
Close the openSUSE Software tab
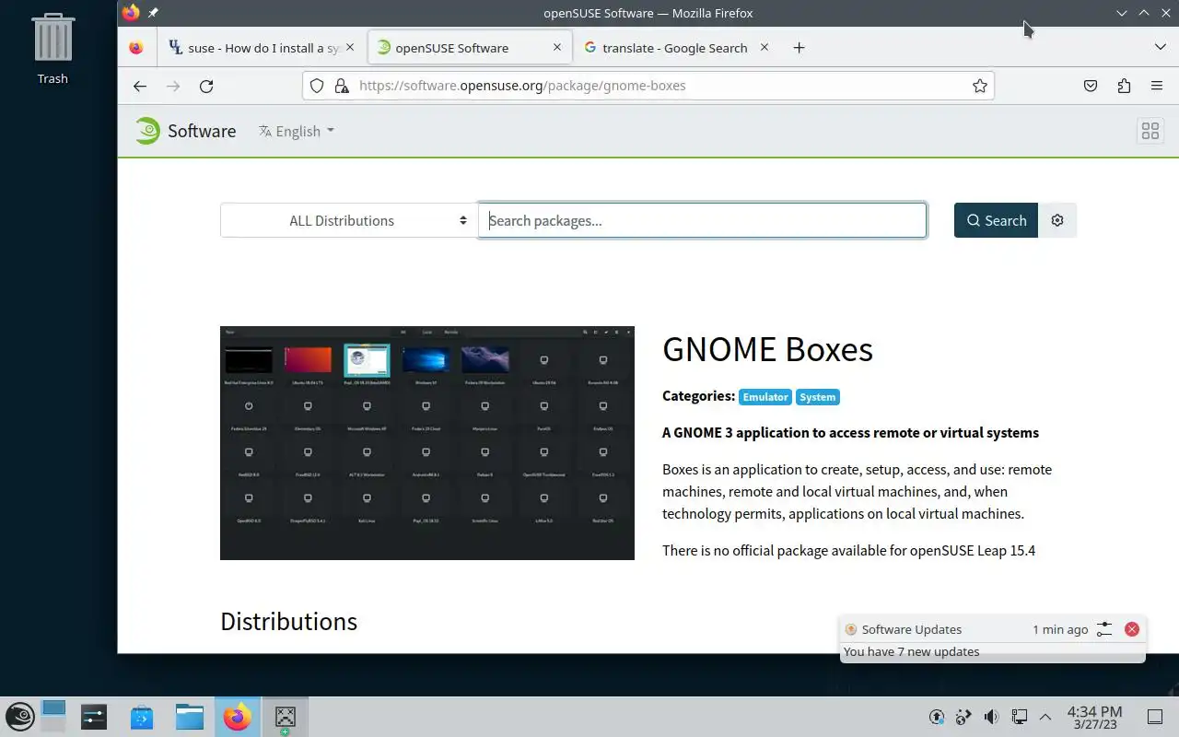coord(557,47)
